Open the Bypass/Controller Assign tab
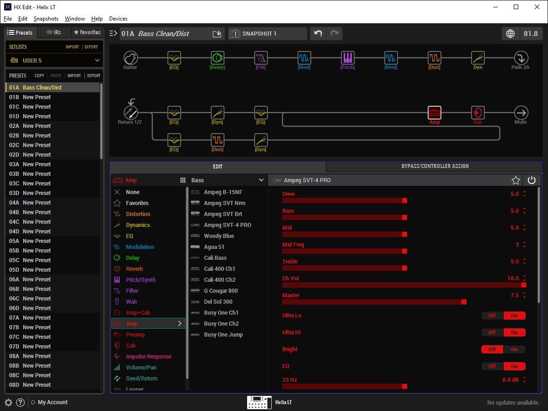The height and width of the screenshot is (411, 548). tap(434, 166)
